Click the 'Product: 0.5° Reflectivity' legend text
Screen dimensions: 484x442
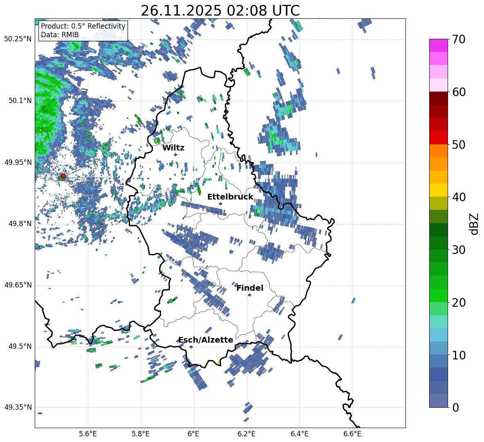coord(83,26)
